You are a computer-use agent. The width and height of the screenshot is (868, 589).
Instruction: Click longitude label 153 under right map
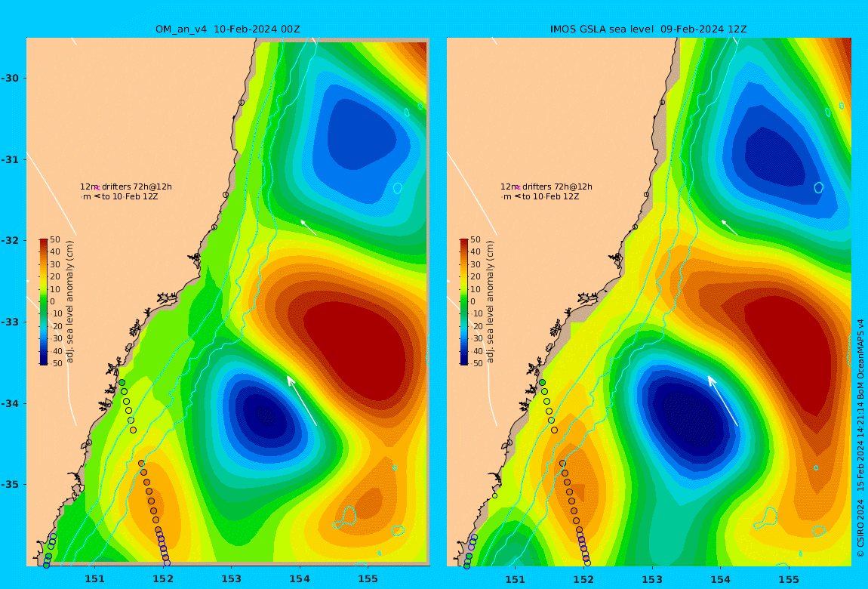pyautogui.click(x=652, y=579)
